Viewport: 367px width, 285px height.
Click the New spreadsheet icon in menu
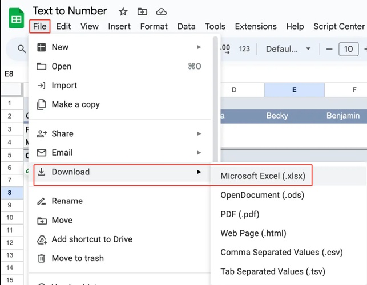point(42,47)
